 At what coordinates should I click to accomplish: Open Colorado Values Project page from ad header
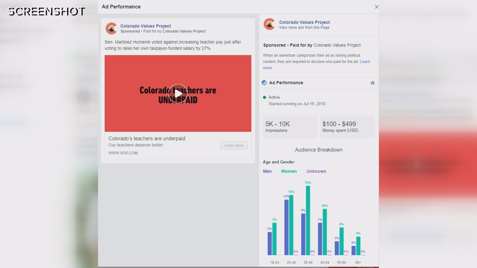pyautogui.click(x=146, y=26)
